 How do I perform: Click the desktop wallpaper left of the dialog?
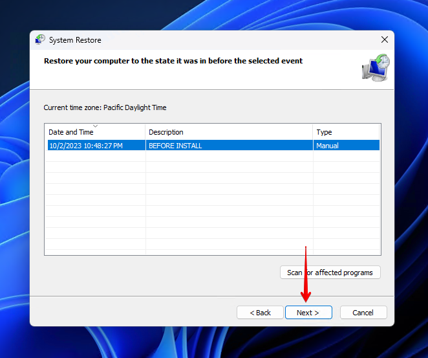click(14, 194)
